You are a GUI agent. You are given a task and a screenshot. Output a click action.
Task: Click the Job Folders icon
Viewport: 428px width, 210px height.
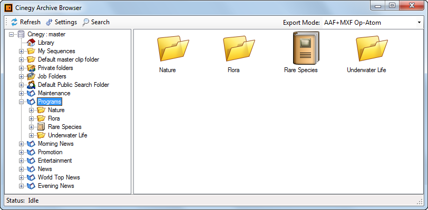click(31, 76)
